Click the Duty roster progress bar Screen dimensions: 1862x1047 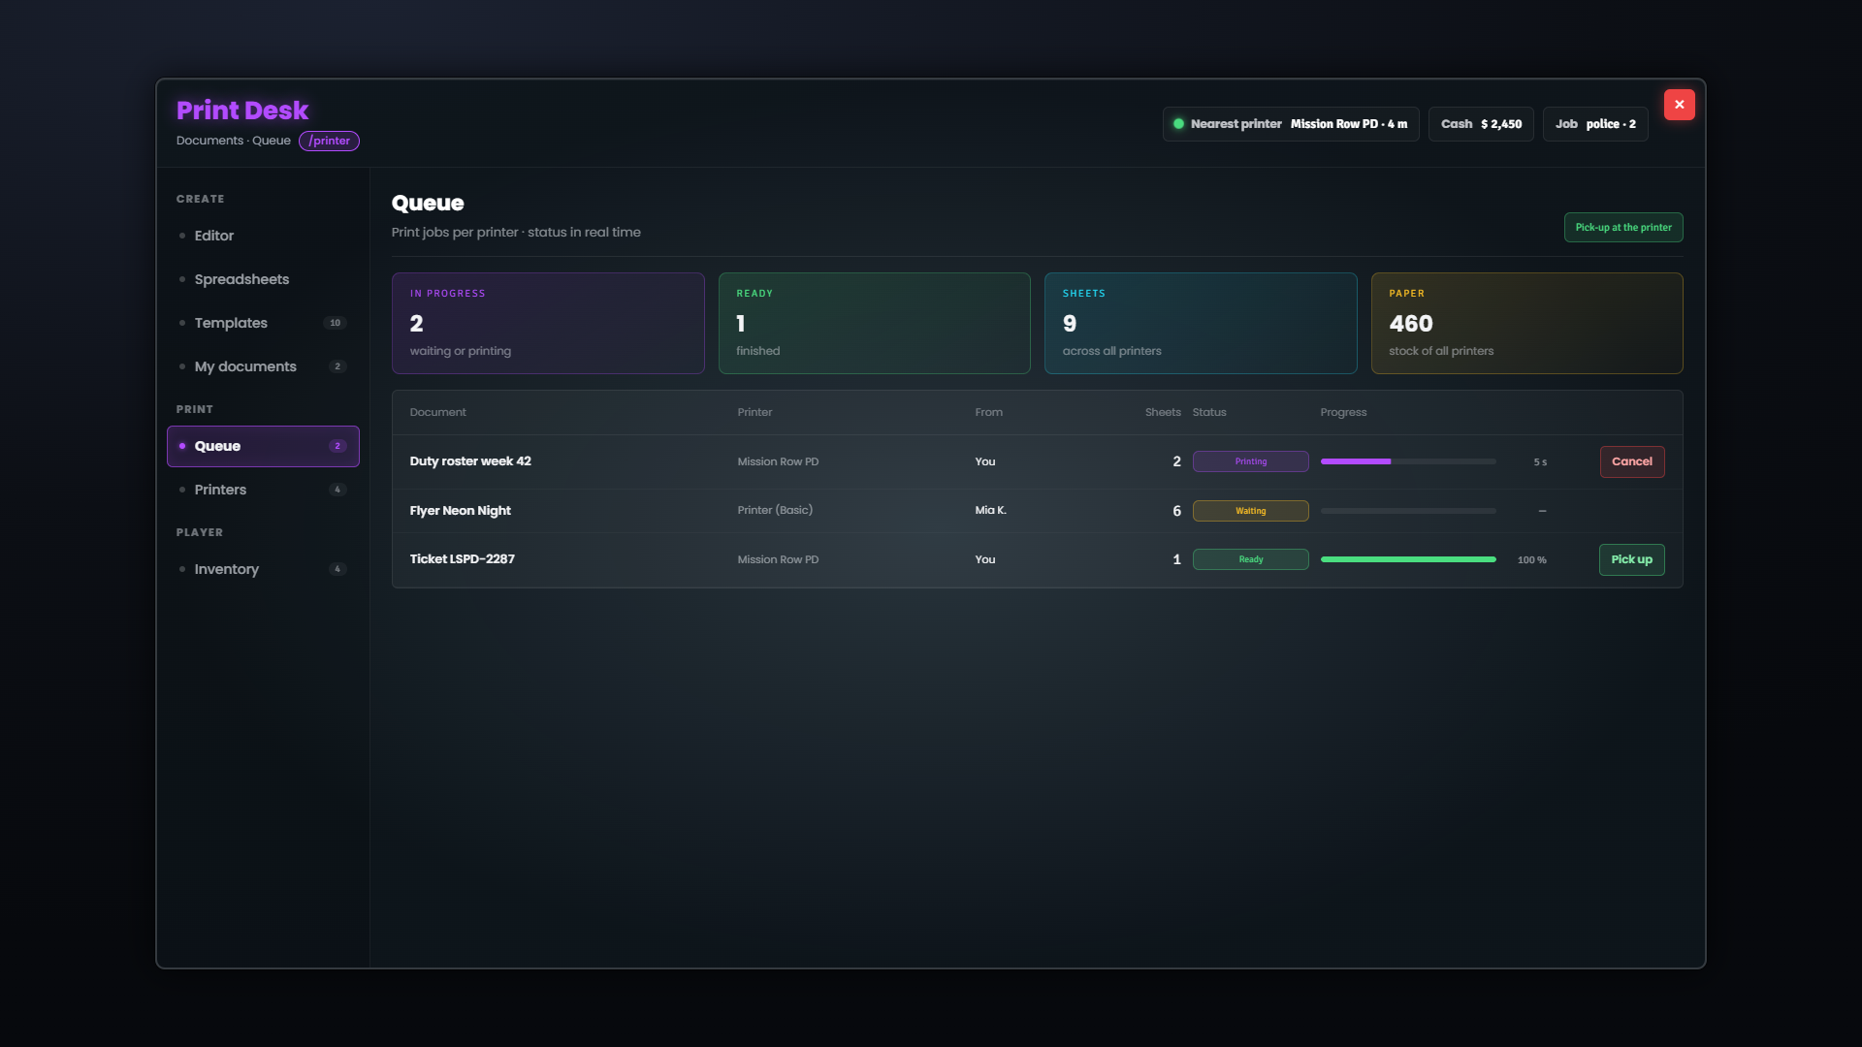coord(1408,461)
